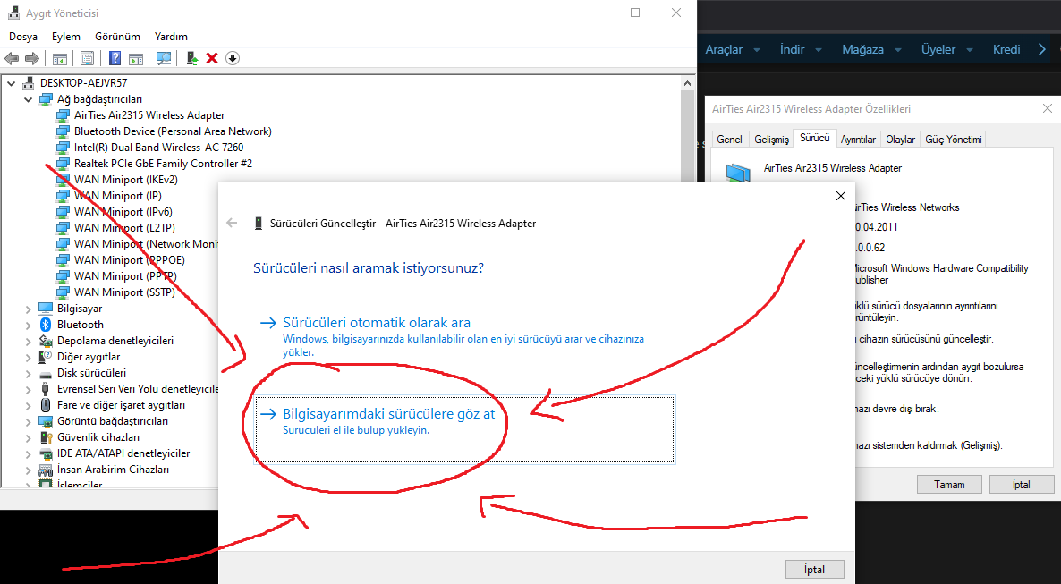Click the AirTies adapter network icon in tree

(x=63, y=115)
